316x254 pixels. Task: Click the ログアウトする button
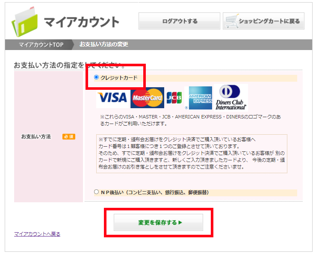179,21
